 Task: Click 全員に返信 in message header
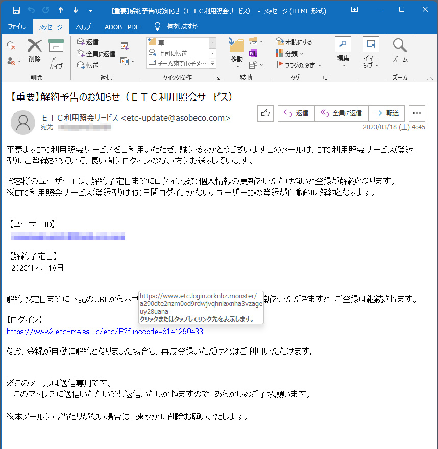[x=342, y=113]
